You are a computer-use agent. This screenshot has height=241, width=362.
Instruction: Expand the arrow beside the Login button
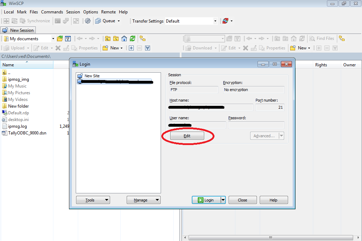click(x=223, y=200)
